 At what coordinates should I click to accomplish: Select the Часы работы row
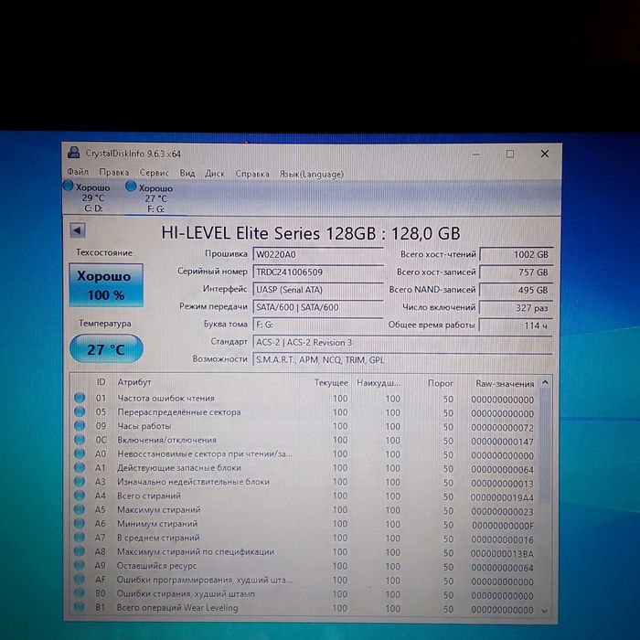(x=304, y=426)
